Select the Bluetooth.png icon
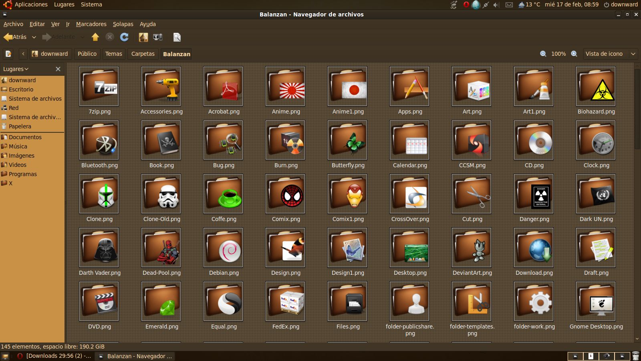 click(99, 140)
